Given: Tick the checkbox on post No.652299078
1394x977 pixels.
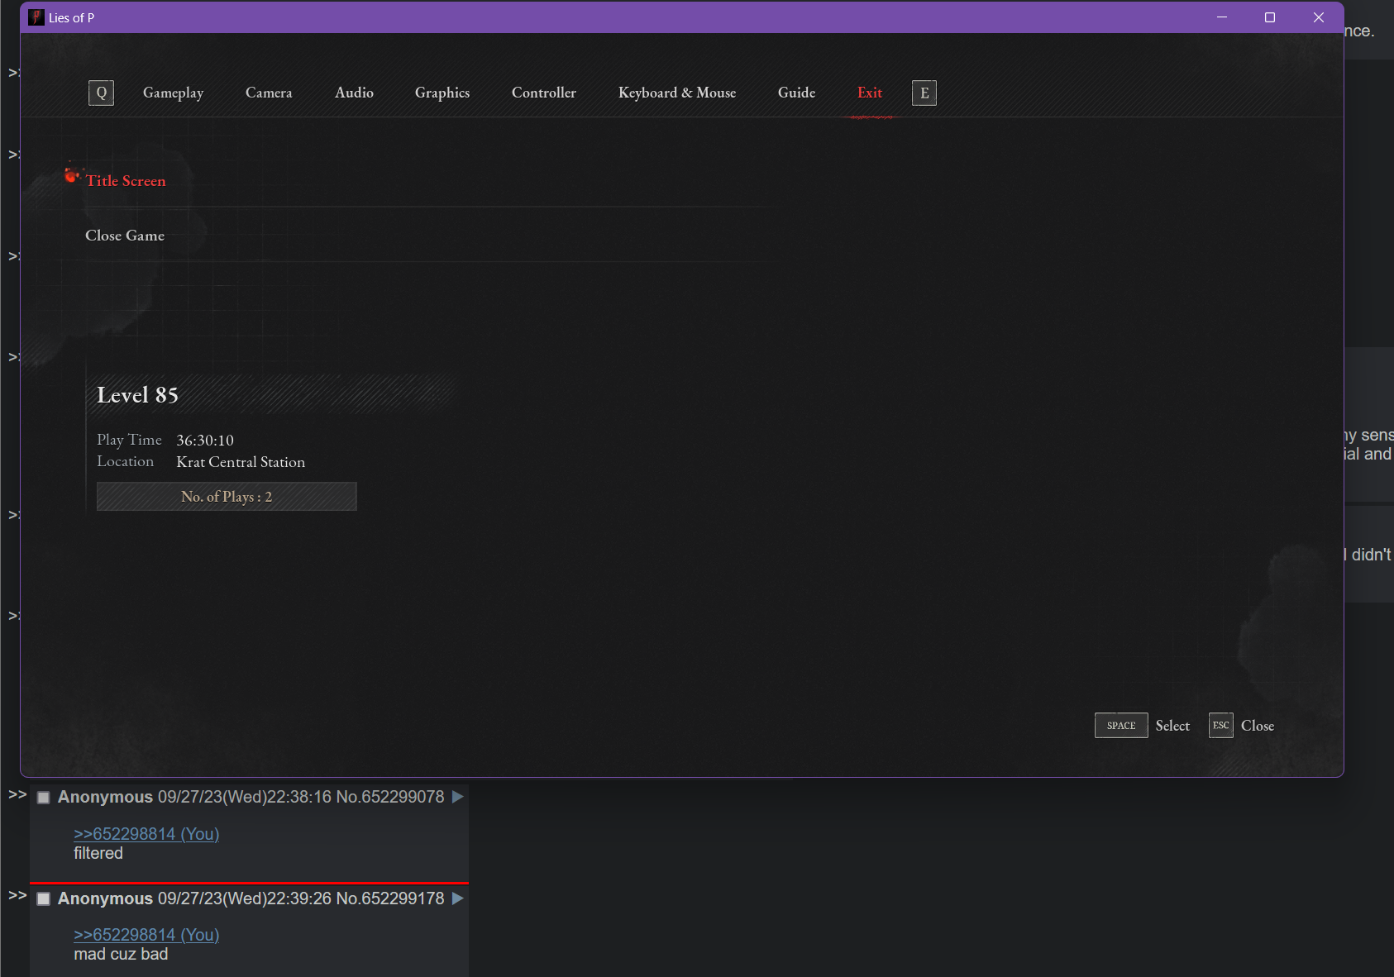Looking at the screenshot, I should 44,798.
